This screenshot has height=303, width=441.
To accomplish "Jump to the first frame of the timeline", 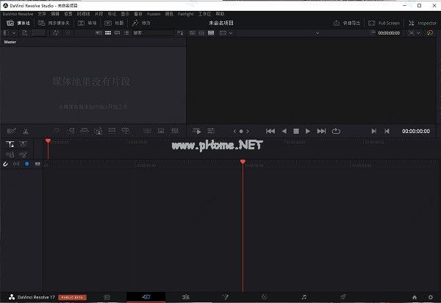I will click(x=270, y=131).
